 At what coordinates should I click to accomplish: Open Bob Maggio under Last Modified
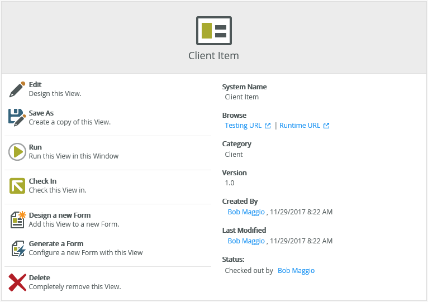coord(246,241)
